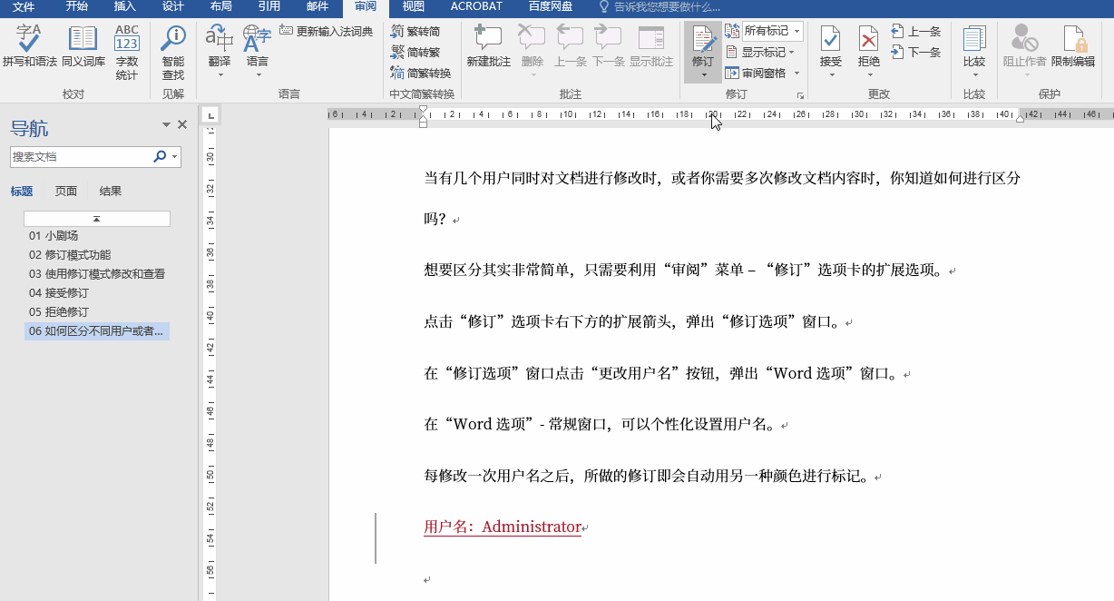Open the 所有标记 markup combo box
1114x601 pixels.
coord(767,31)
